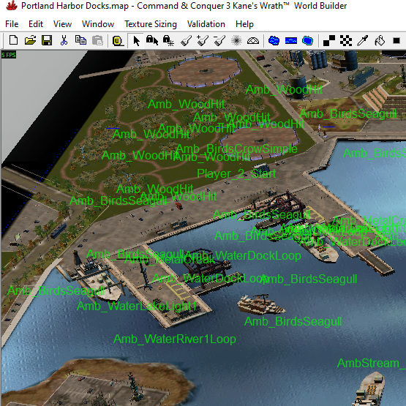The width and height of the screenshot is (406, 406).
Task: Select the paint bucket flood fill tool
Action: [380, 41]
